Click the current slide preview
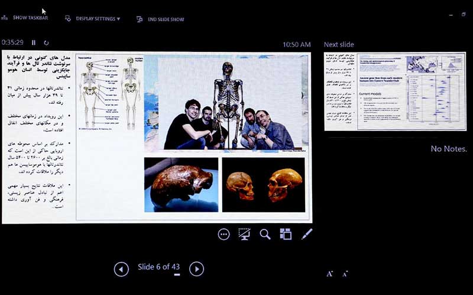473x295 pixels. (157, 137)
